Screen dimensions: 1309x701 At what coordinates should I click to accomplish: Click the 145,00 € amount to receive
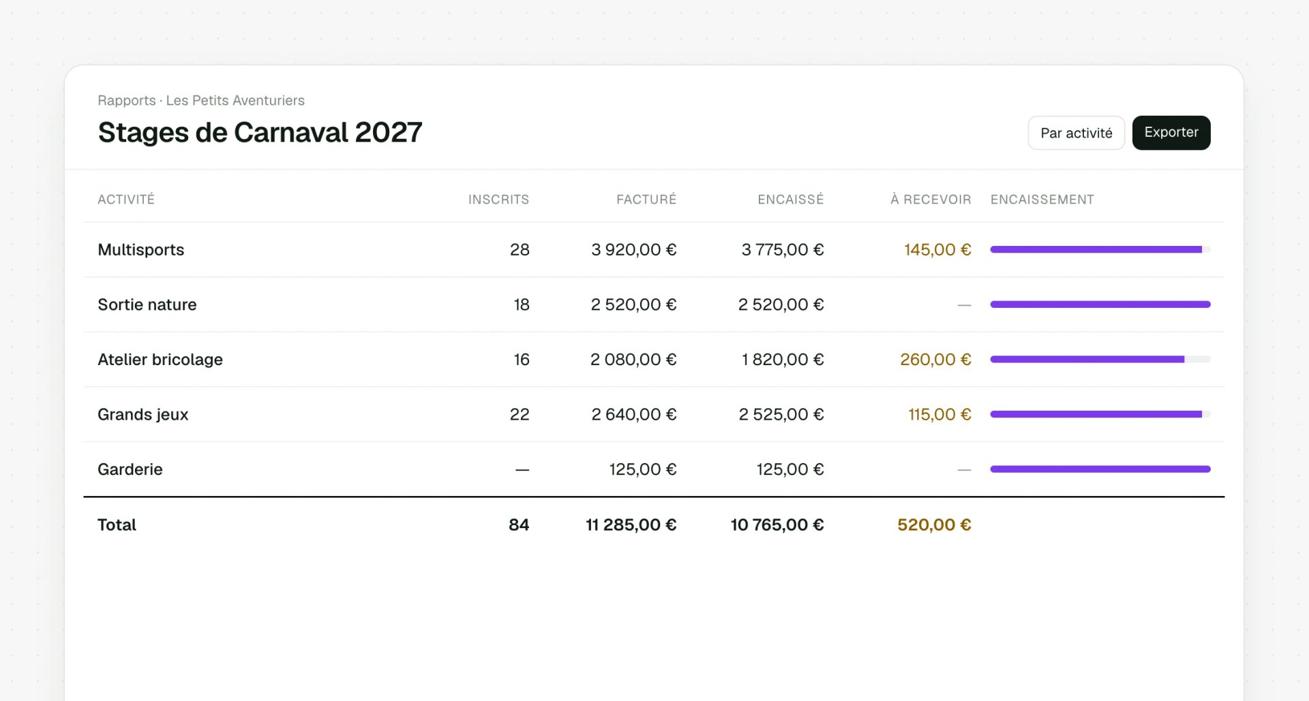pos(937,249)
